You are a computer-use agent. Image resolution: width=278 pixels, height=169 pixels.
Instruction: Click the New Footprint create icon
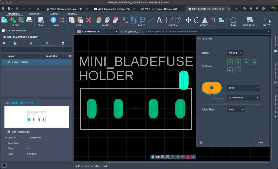point(5,20)
